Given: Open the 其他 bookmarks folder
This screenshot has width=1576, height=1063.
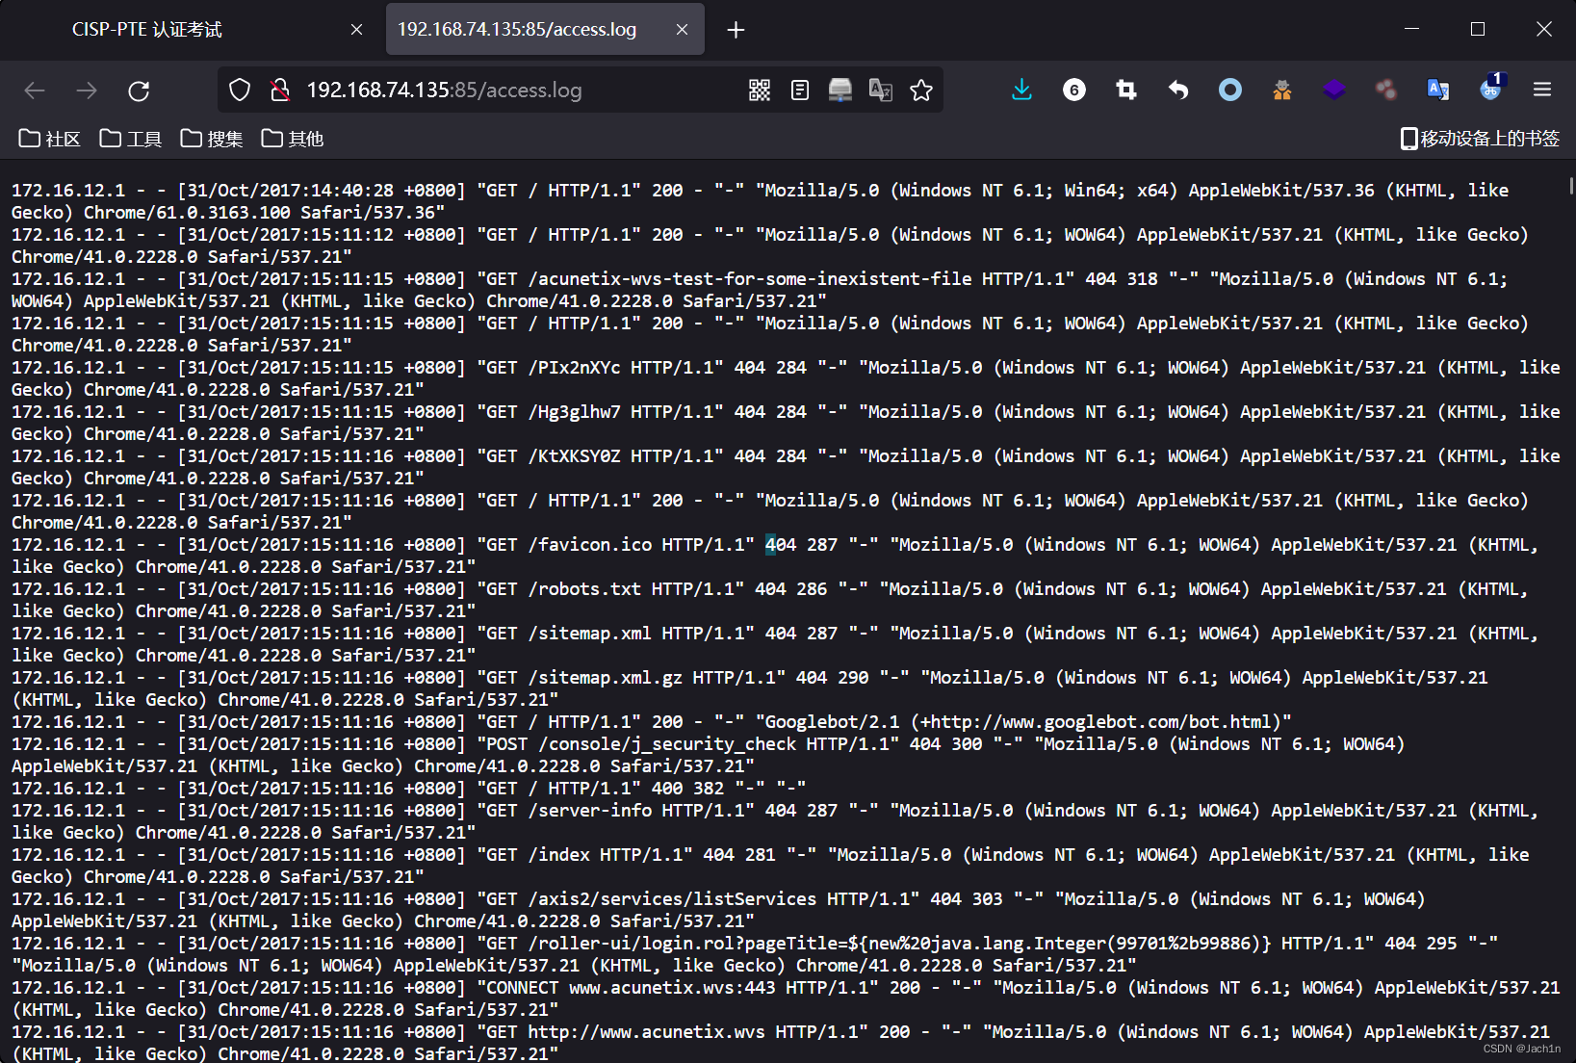Looking at the screenshot, I should (x=292, y=139).
